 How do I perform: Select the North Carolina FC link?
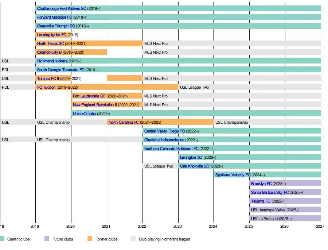click(x=124, y=122)
